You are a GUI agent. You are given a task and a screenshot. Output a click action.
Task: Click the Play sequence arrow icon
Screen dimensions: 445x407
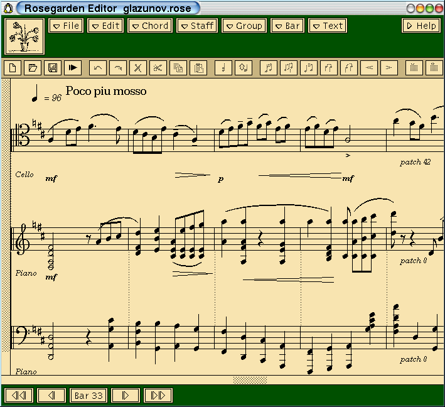tap(73, 68)
